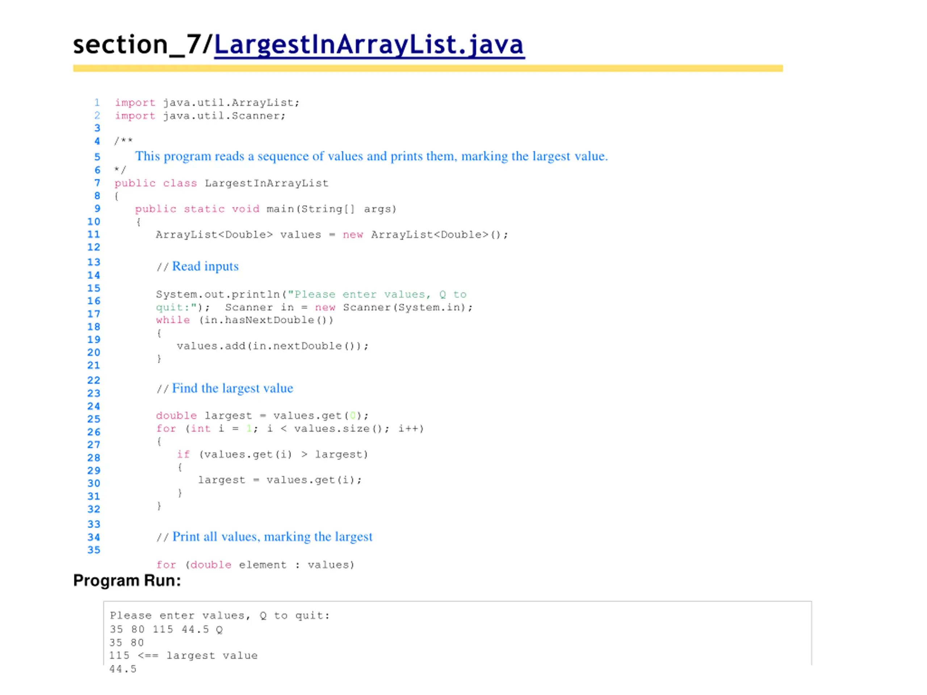
Task: Click the comment 'This program reads a sequence of values'
Action: pyautogui.click(x=371, y=156)
